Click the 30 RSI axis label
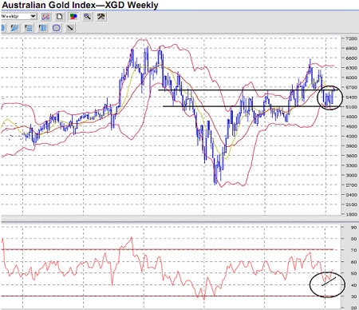 click(353, 296)
